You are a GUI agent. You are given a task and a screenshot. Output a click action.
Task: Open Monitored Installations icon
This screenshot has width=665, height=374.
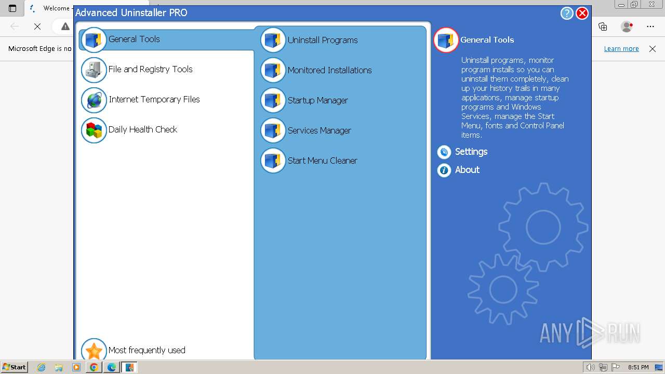pyautogui.click(x=273, y=70)
